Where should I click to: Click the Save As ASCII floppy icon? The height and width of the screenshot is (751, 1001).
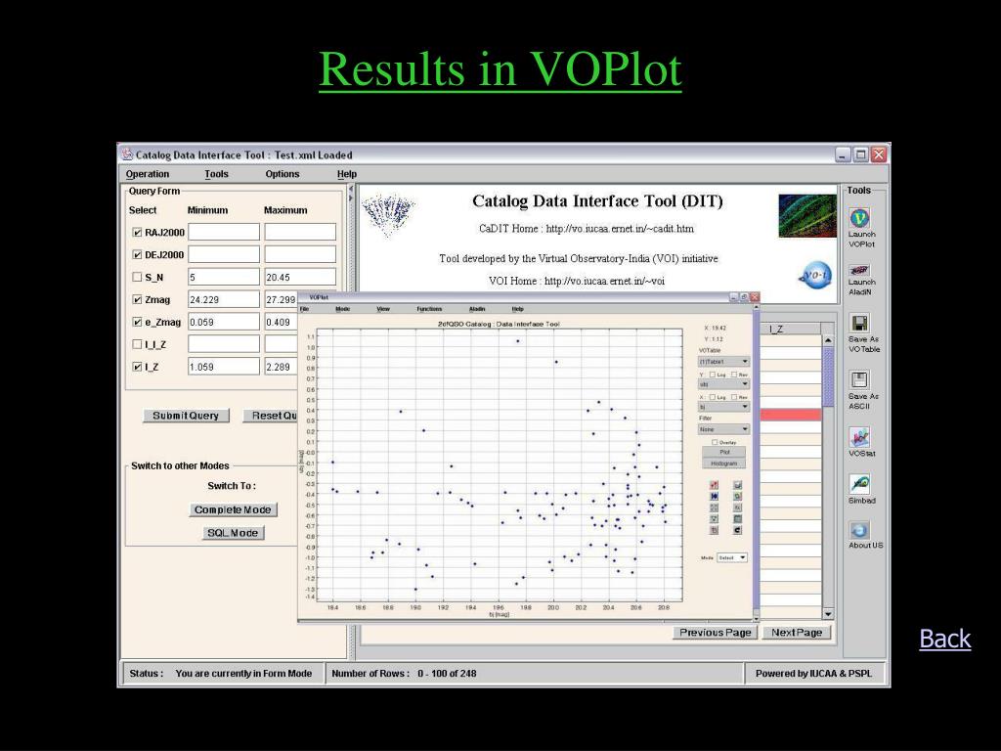pyautogui.click(x=859, y=379)
